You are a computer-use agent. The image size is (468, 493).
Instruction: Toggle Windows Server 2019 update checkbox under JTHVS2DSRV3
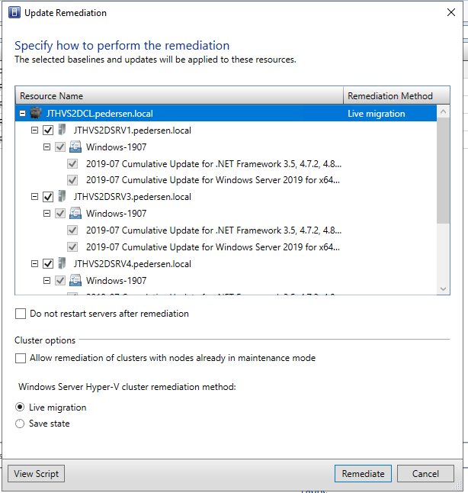coord(72,246)
